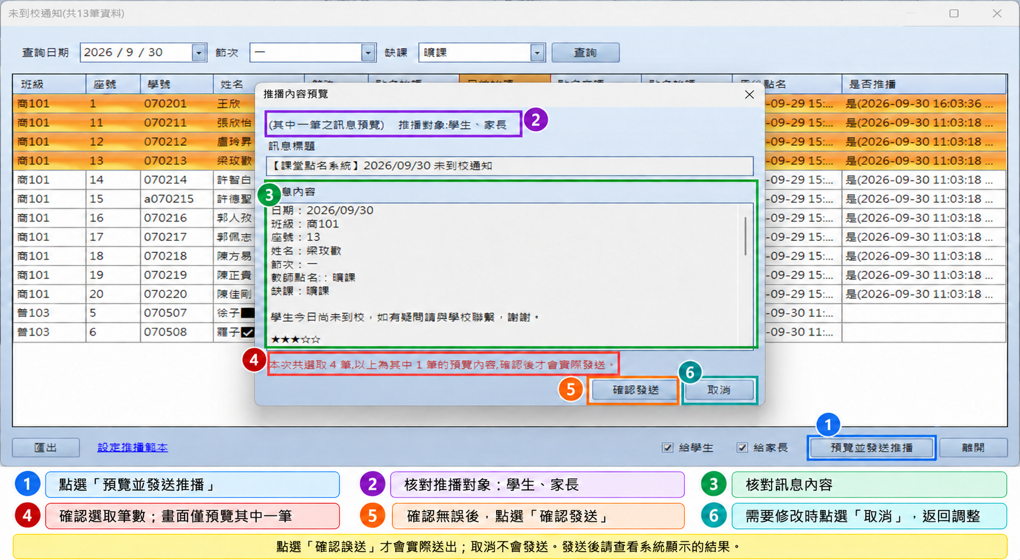
Task: Click 取消 button in preview dialog
Action: (719, 390)
